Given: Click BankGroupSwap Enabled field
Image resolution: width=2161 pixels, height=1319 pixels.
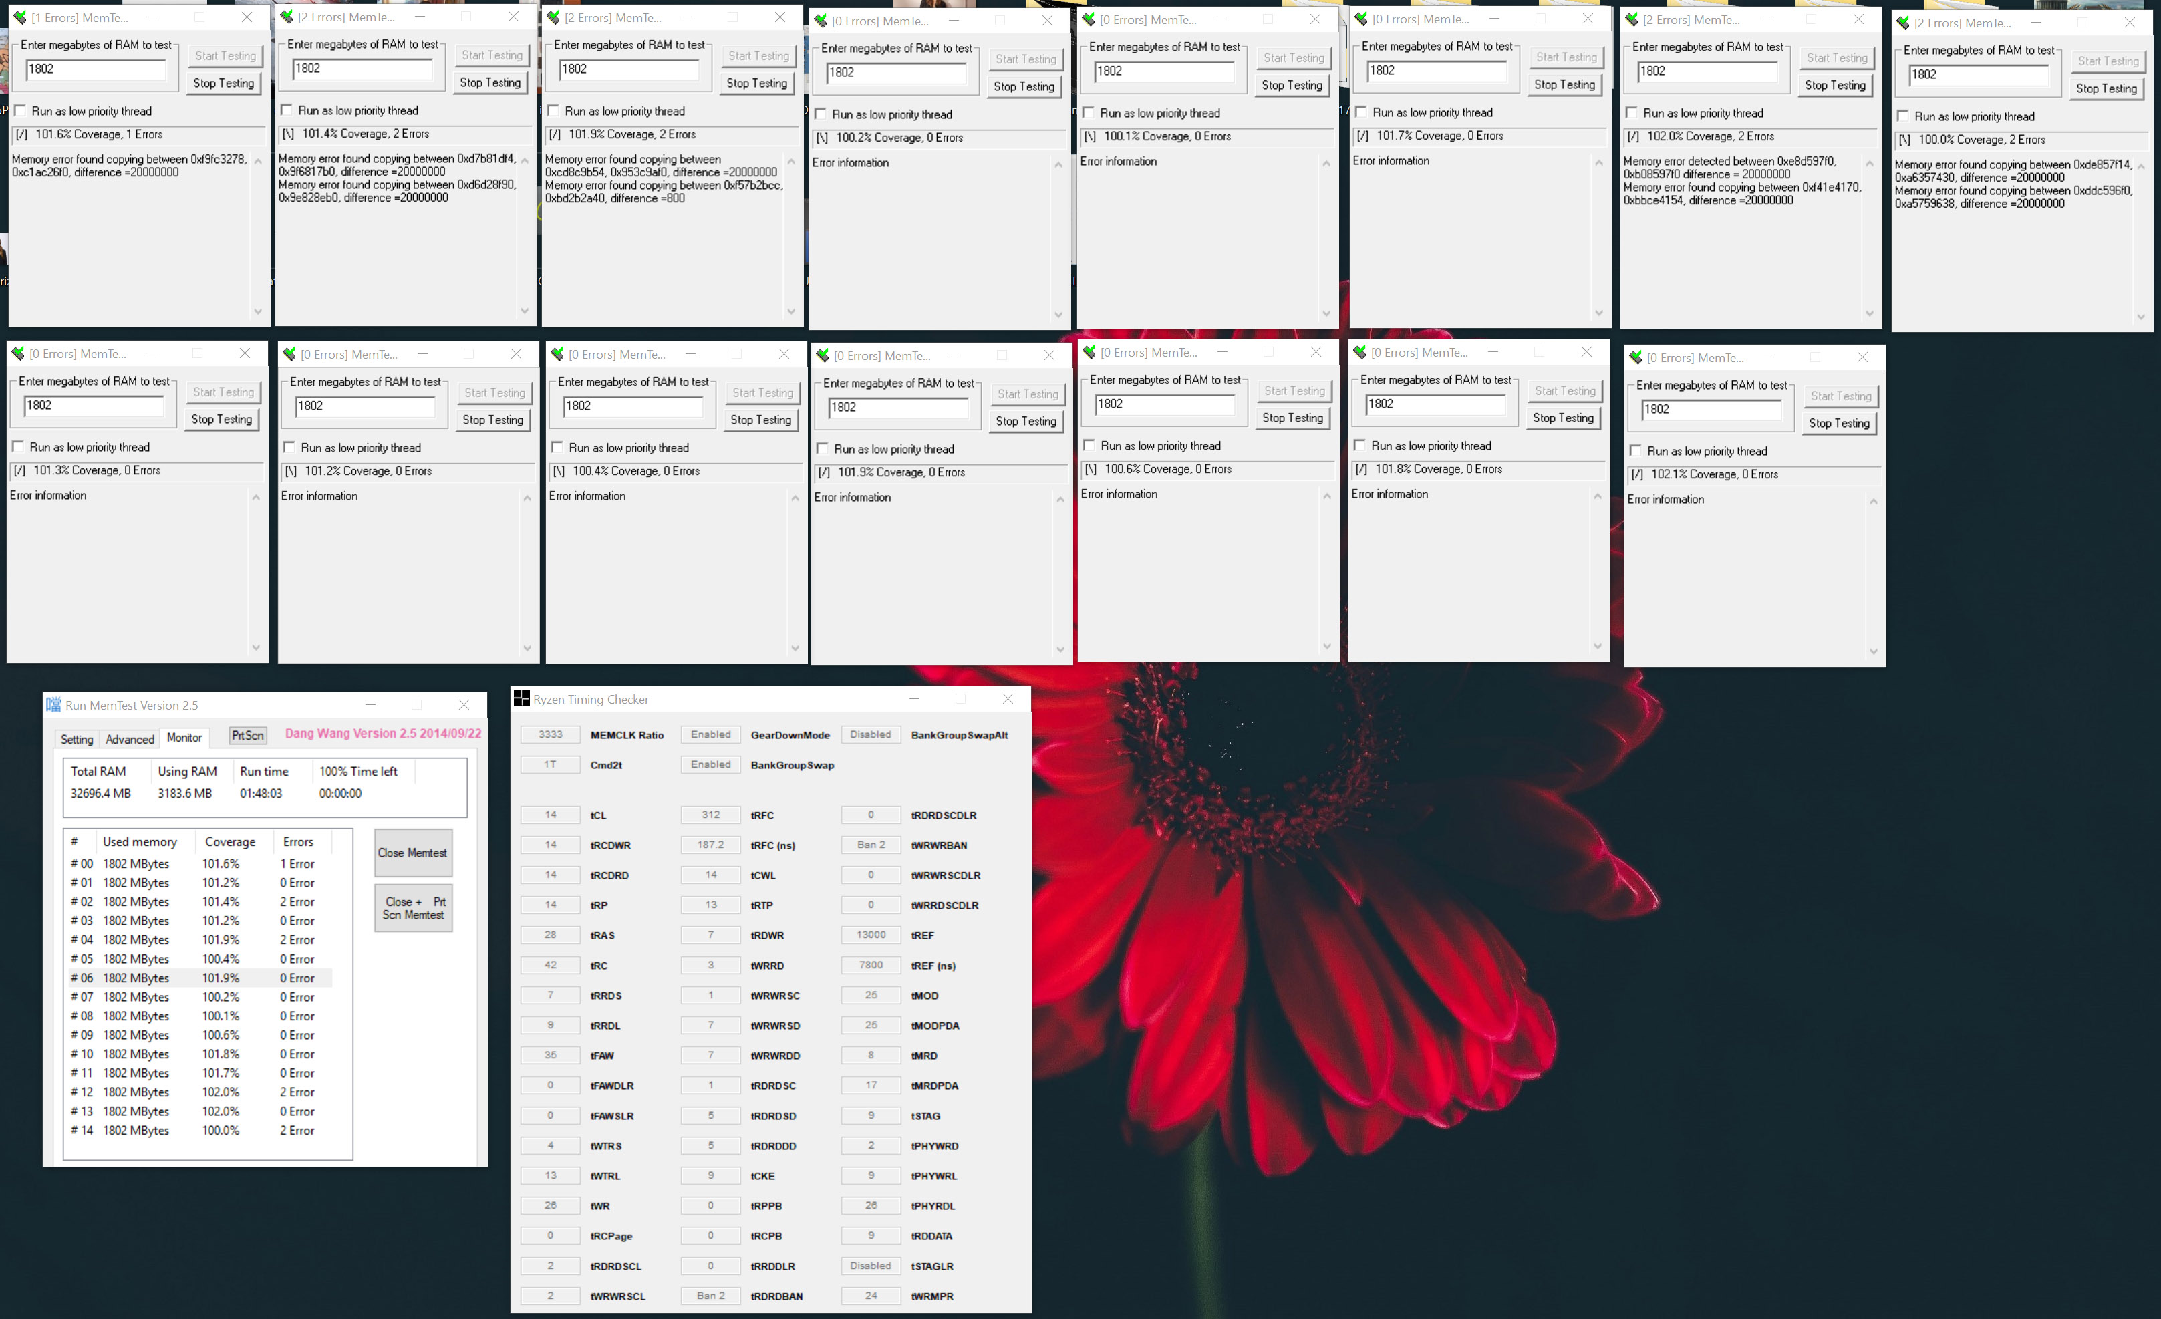Looking at the screenshot, I should click(x=710, y=764).
